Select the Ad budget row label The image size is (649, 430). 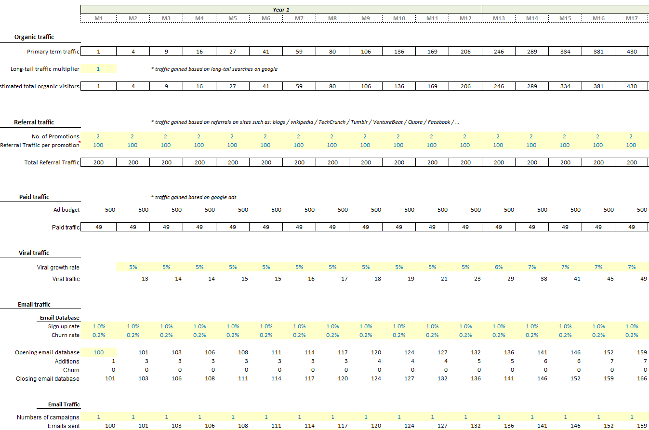[66, 210]
